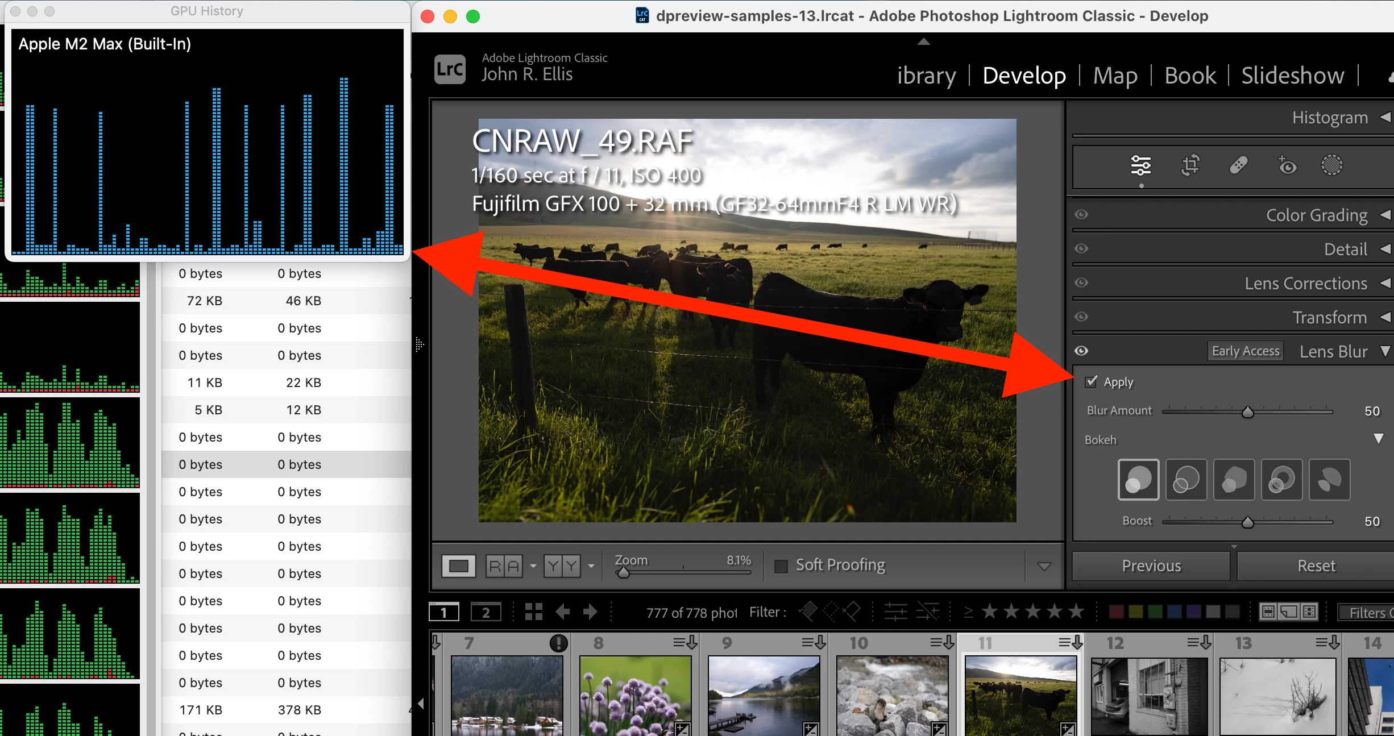Switch to grid view icon in toolbar
The image size is (1394, 736).
point(533,612)
